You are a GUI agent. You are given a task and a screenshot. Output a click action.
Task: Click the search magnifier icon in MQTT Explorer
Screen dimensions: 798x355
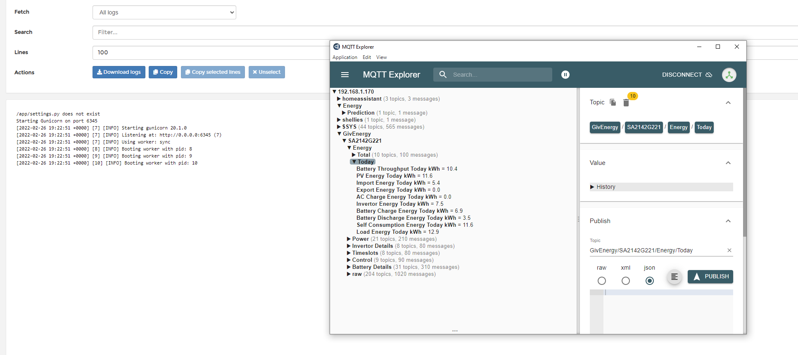coord(443,75)
